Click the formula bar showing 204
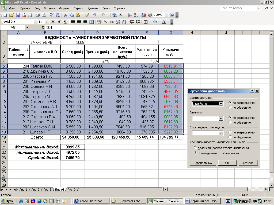274x205 pixels. 159,27
